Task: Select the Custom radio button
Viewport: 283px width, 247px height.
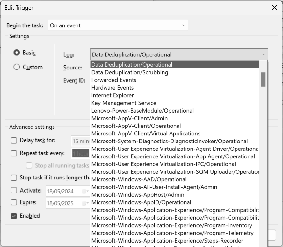Action: (17, 67)
